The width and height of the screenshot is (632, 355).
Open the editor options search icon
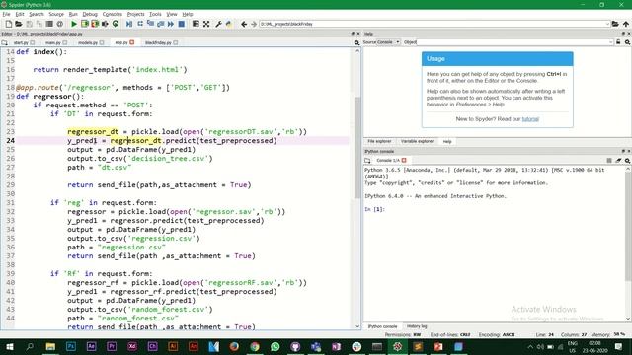tap(356, 42)
